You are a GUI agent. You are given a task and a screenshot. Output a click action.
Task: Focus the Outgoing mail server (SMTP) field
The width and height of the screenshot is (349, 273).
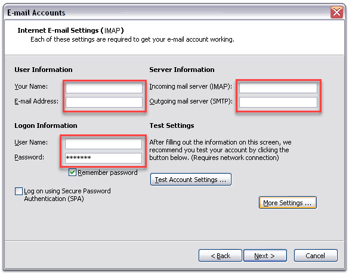[278, 102]
